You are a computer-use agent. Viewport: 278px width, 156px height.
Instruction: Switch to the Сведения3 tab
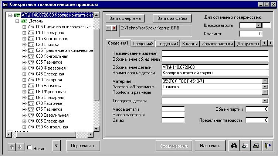167,44
